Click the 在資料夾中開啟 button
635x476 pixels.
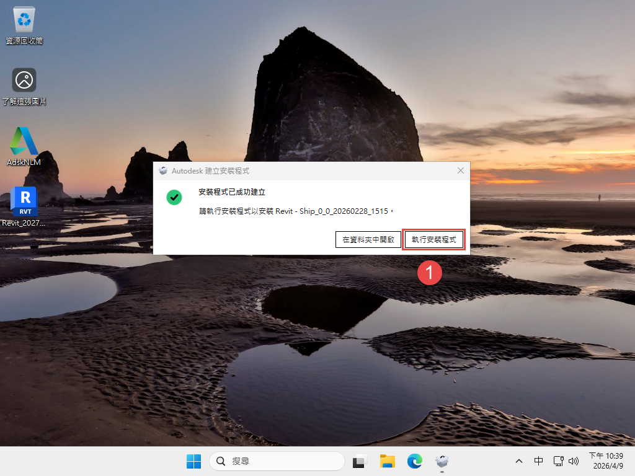(368, 240)
